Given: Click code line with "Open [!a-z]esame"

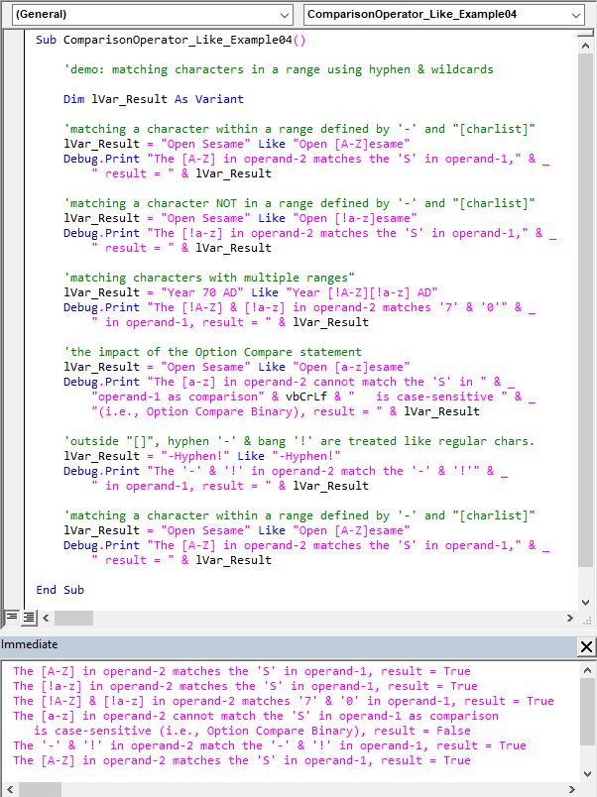Looking at the screenshot, I should click(240, 218).
